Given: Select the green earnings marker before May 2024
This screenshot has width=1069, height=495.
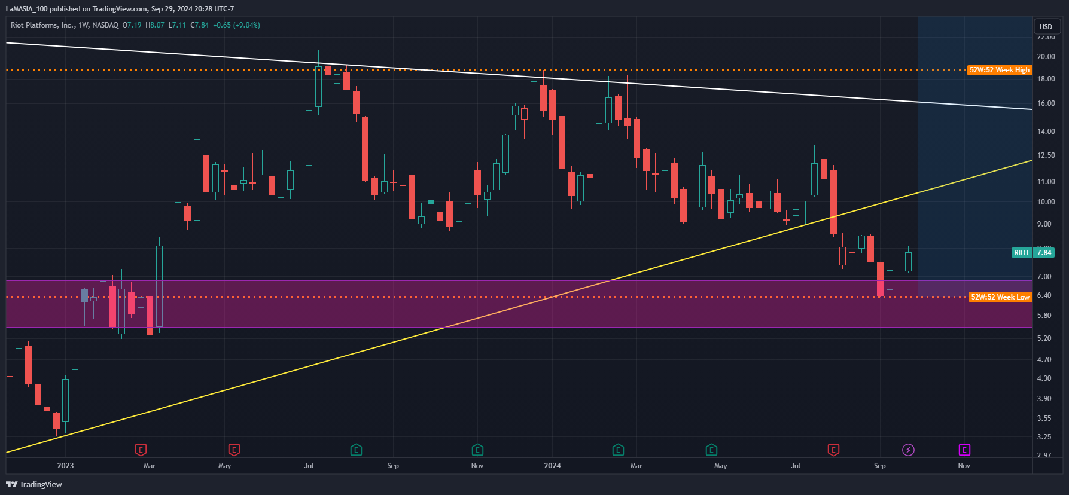Looking at the screenshot, I should click(x=711, y=450).
